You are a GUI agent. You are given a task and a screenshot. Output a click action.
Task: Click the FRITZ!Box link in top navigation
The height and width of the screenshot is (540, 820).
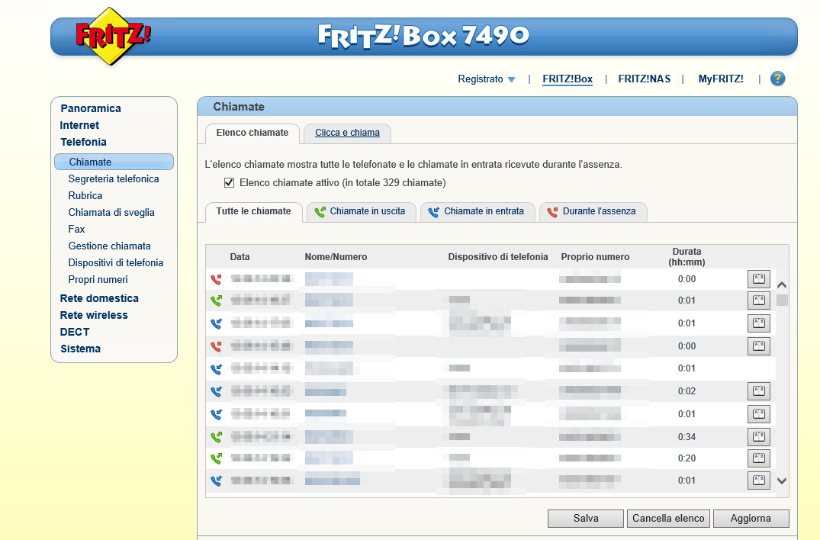pos(568,79)
